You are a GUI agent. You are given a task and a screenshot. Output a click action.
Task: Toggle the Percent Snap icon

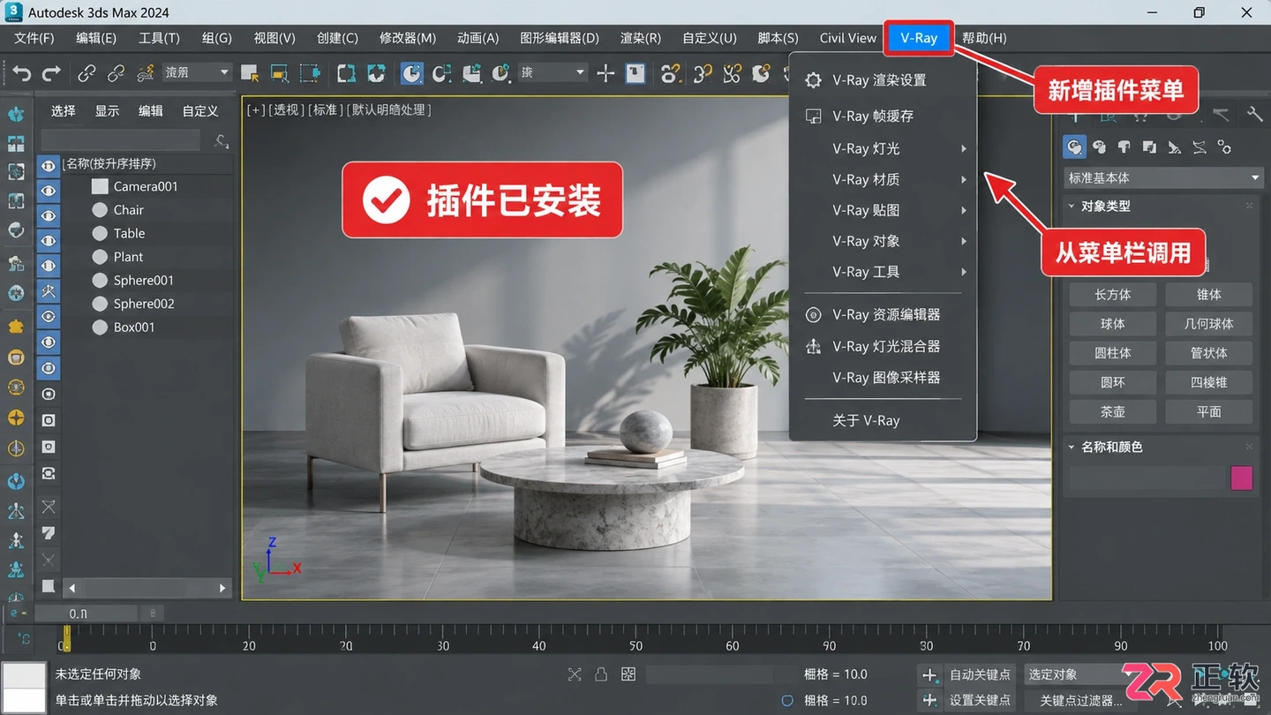pos(732,73)
